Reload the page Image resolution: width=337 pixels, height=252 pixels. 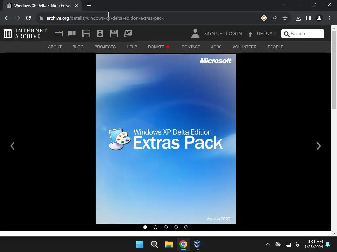[28, 18]
